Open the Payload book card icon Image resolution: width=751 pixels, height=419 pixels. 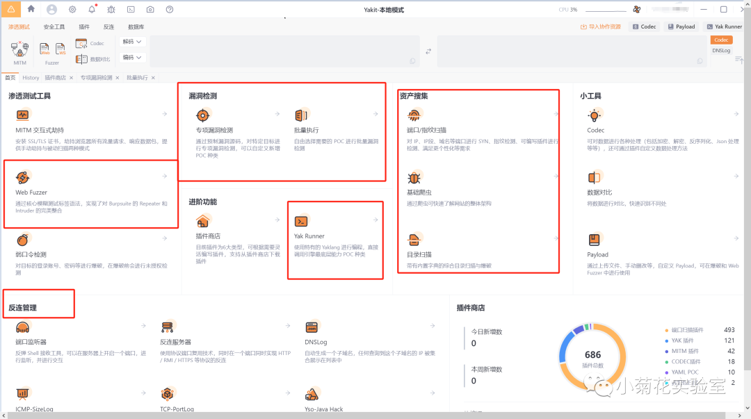pos(595,240)
